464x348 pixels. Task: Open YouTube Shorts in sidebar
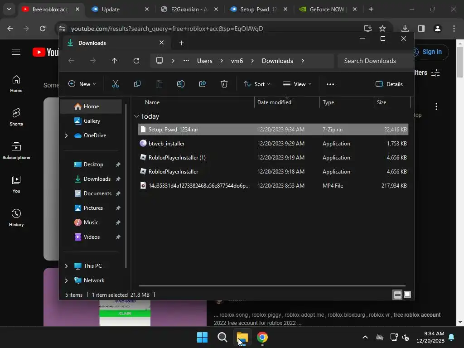point(16,117)
